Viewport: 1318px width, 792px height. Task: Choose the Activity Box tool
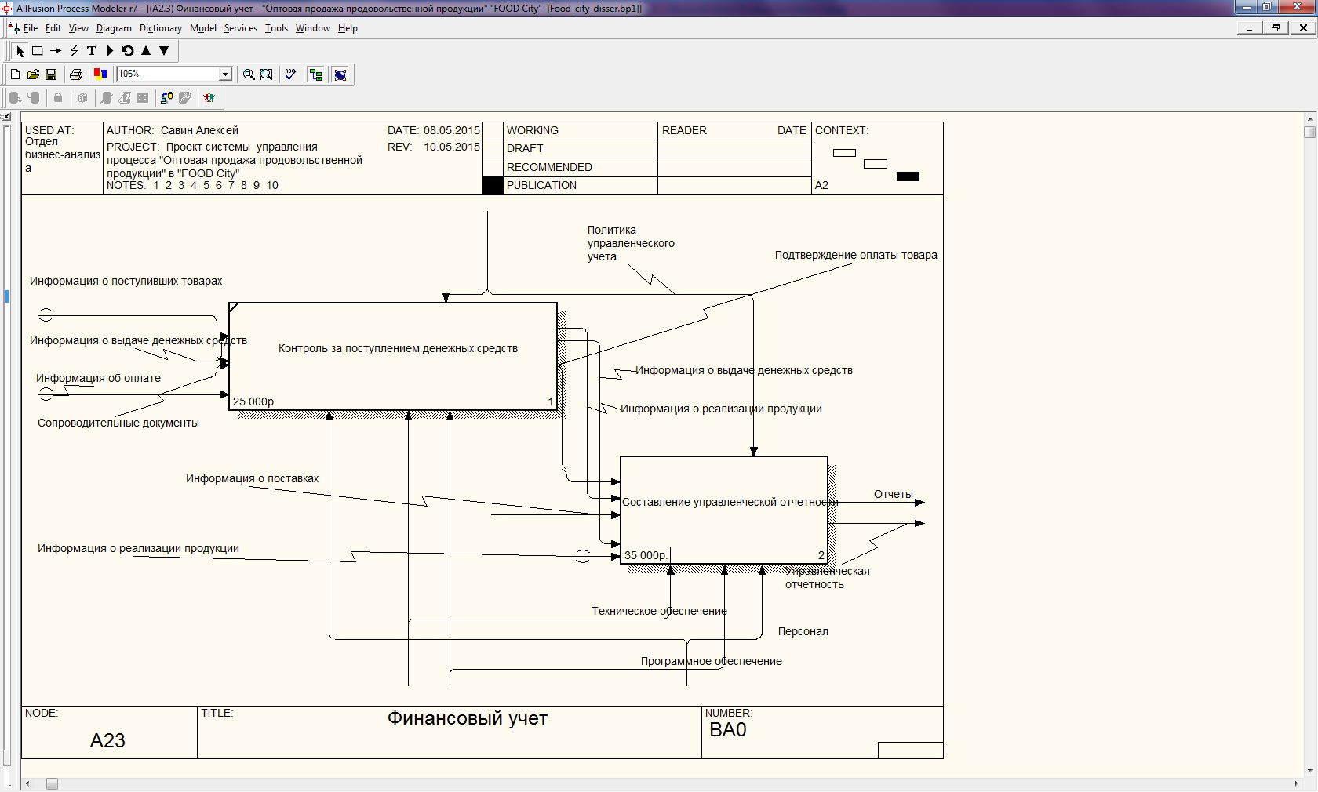coord(37,51)
